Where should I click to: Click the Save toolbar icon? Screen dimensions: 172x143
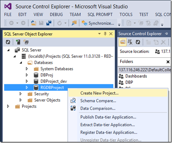41,23
